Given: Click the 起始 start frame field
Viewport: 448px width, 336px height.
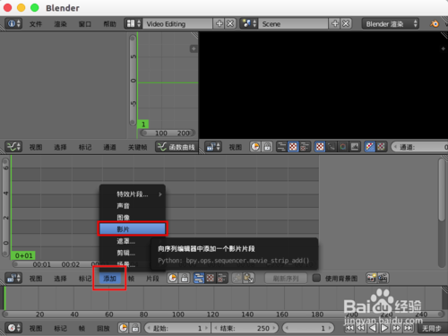Looking at the screenshot, I should 177,328.
